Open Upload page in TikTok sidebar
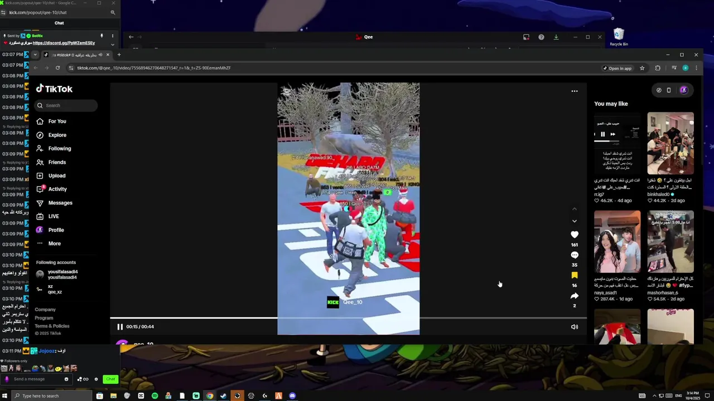The image size is (714, 401). click(x=51, y=175)
